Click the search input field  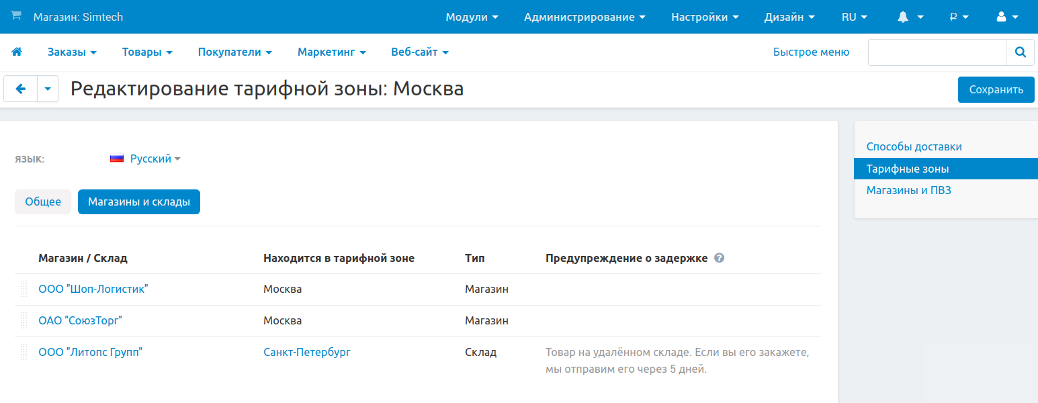click(x=937, y=52)
